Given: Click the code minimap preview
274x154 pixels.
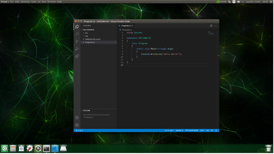Looking at the screenshot, I should [x=212, y=33].
